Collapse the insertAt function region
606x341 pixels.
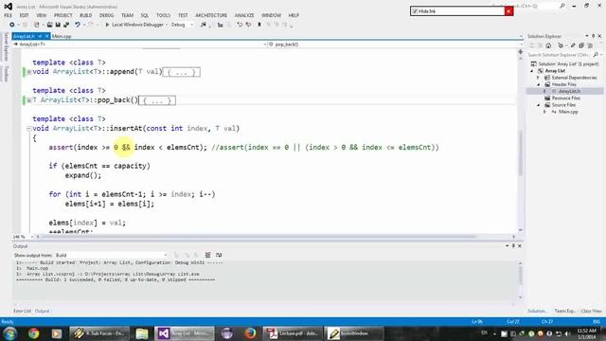click(x=29, y=129)
